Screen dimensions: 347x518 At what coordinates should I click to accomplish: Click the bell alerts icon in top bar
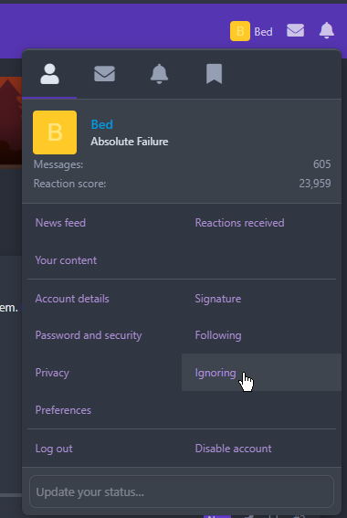tap(327, 31)
